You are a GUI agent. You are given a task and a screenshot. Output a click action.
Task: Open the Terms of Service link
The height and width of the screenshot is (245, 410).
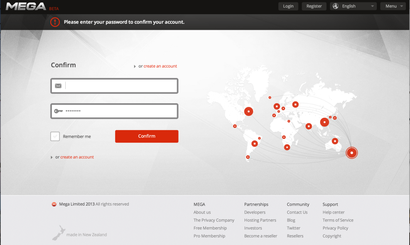(x=338, y=220)
